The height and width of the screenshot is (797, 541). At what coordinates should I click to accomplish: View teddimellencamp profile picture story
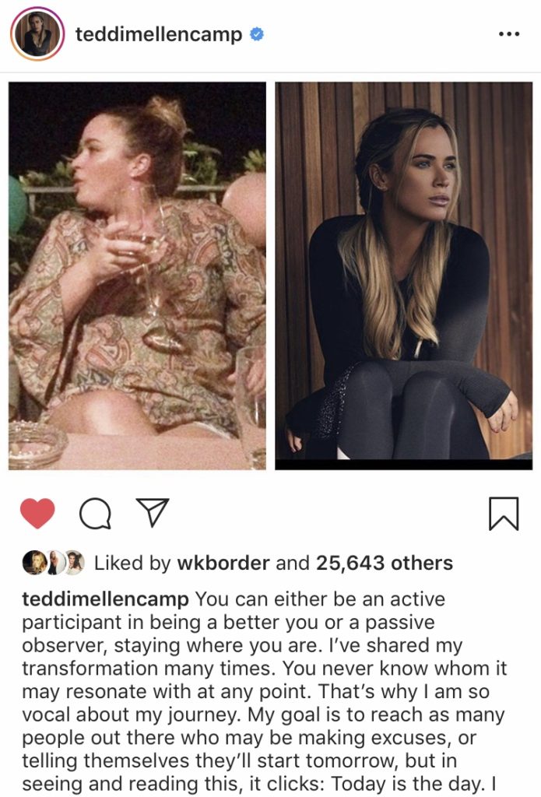[37, 34]
